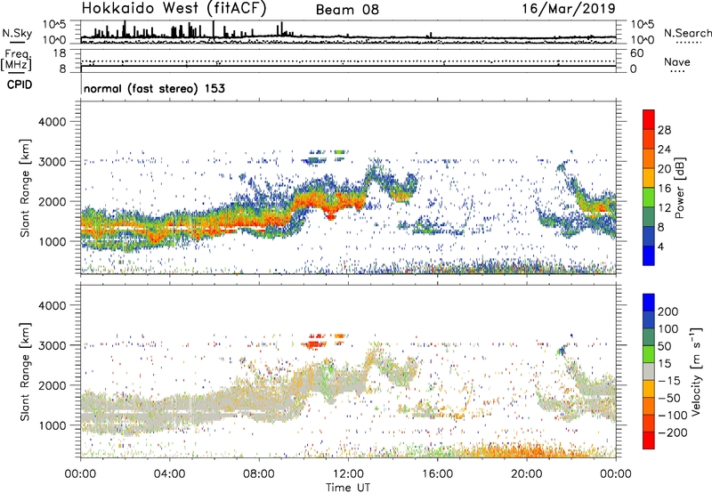The image size is (712, 493).
Task: Click the '20:00' time tick label
Action: (526, 474)
